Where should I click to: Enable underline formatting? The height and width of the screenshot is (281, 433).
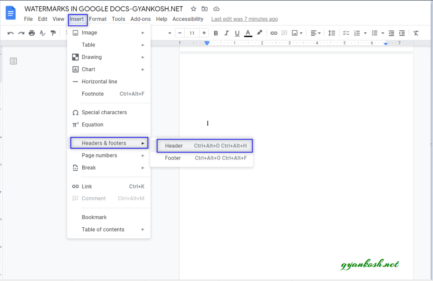click(x=237, y=33)
